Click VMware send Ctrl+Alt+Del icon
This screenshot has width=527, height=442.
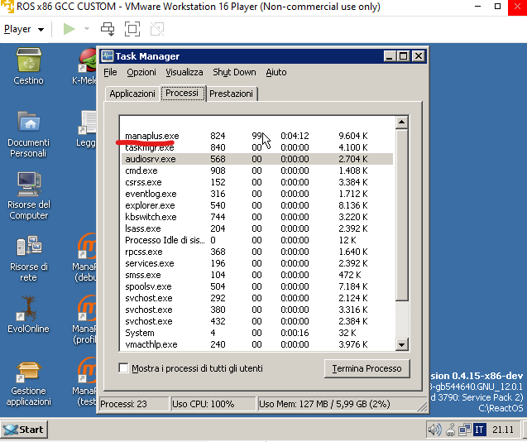pyautogui.click(x=108, y=29)
